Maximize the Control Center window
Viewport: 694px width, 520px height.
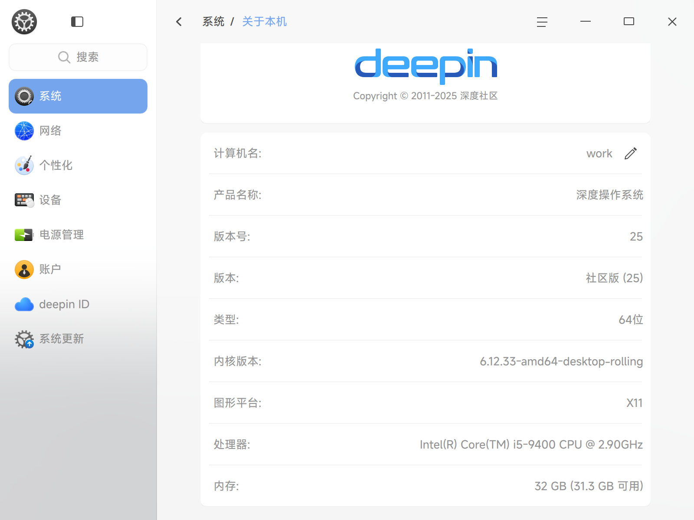pos(629,22)
